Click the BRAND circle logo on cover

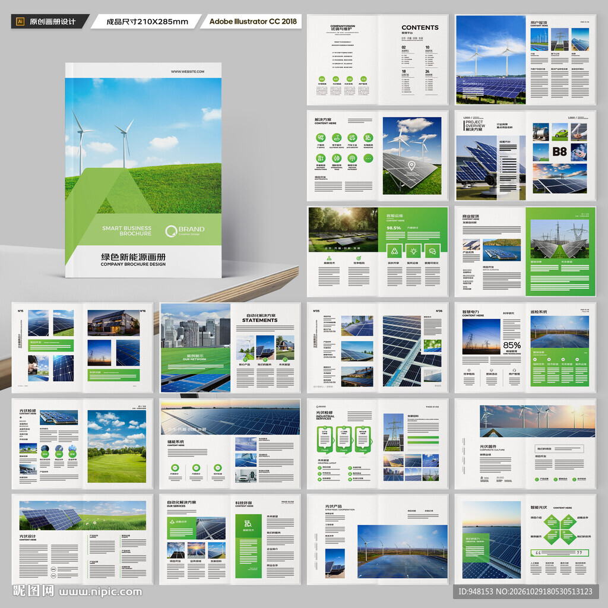click(x=171, y=231)
